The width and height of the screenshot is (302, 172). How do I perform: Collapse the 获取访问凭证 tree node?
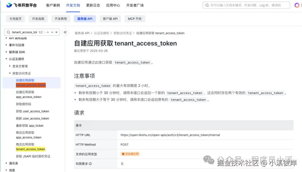[10, 73]
